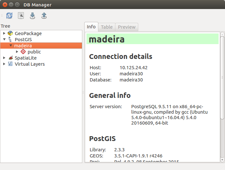Select the public schema item

coord(34,52)
